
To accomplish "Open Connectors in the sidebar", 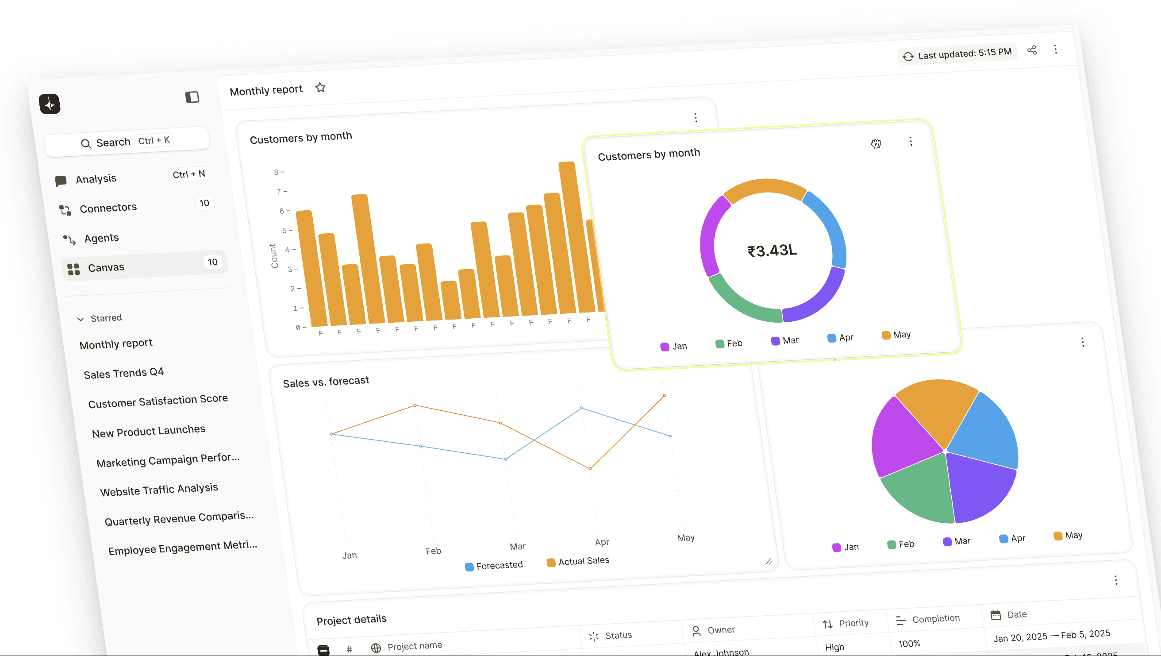I will (108, 208).
